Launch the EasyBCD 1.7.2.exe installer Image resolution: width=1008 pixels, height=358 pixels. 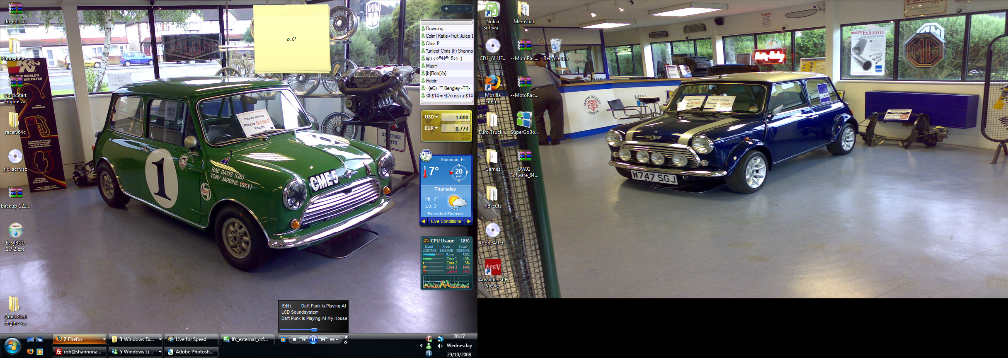(15, 237)
